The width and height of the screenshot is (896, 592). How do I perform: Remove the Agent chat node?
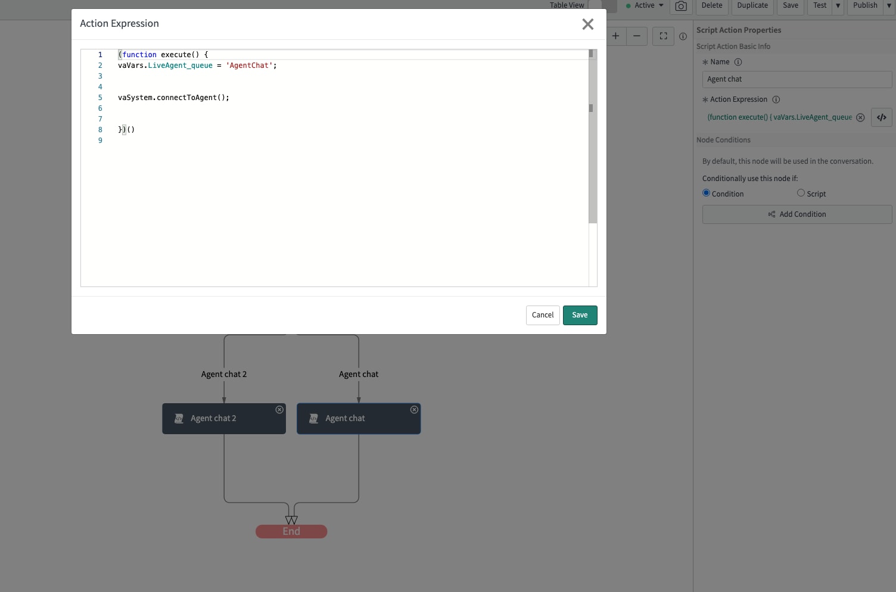(x=414, y=410)
